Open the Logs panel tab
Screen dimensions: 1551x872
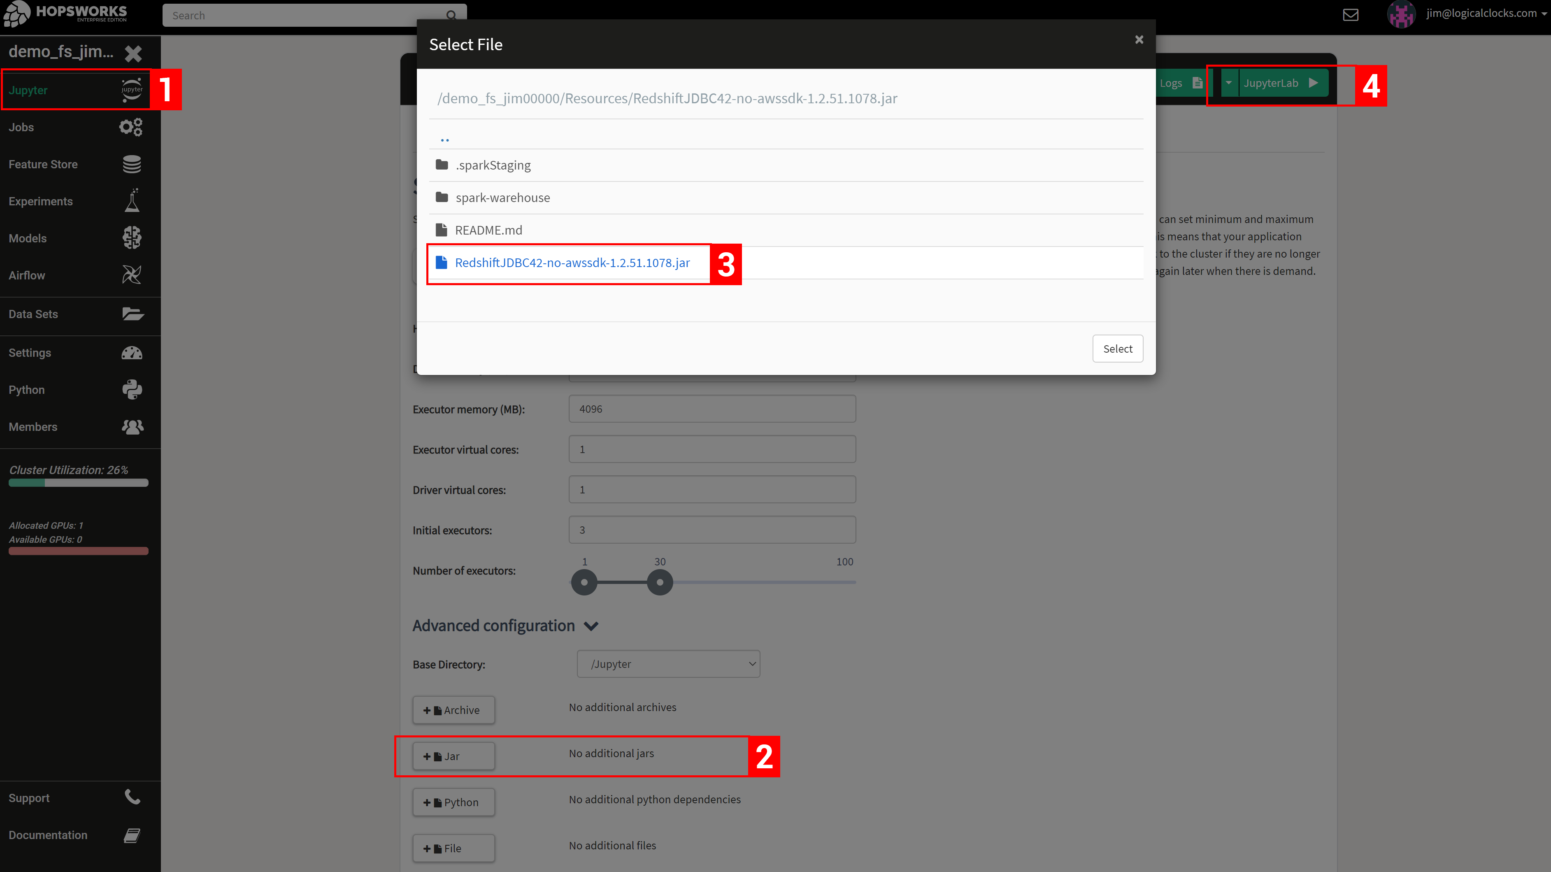(x=1179, y=83)
